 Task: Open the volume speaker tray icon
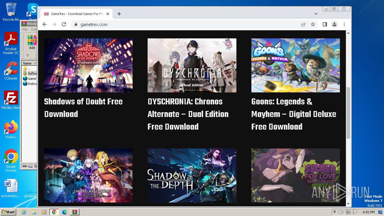click(341, 212)
